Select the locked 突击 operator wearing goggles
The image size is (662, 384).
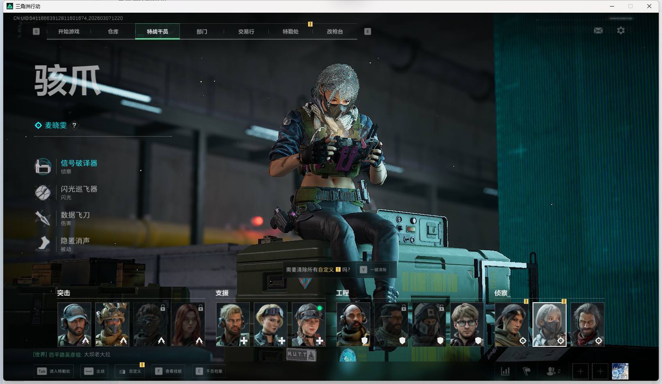pos(150,324)
